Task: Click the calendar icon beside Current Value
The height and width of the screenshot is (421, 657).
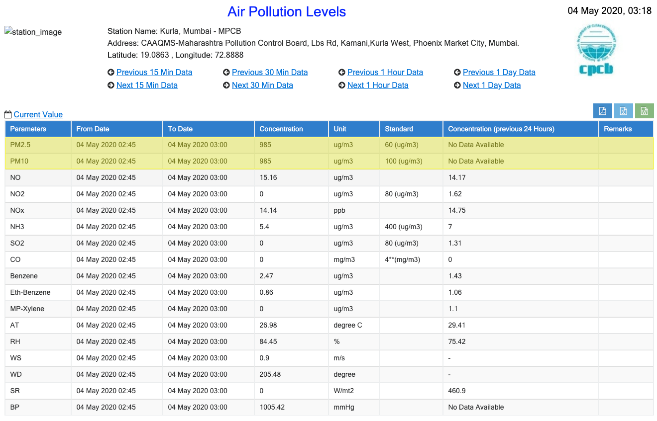Action: [8, 115]
